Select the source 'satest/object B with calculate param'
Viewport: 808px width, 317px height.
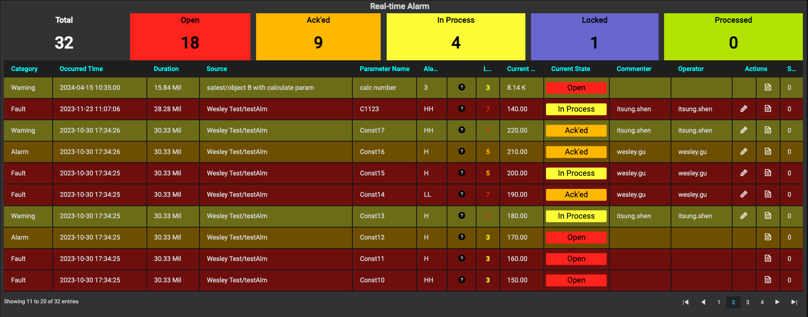tap(260, 88)
